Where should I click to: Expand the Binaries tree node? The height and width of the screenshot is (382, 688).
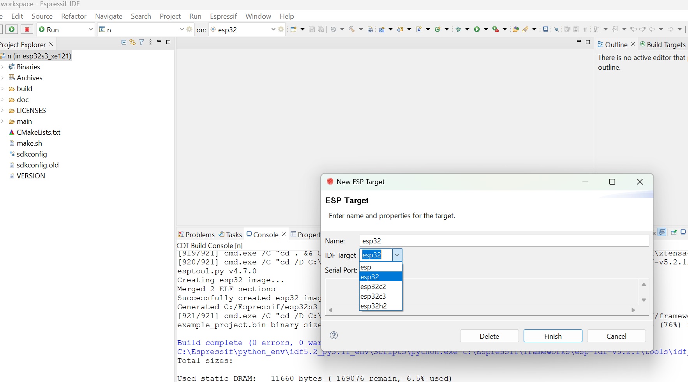[2, 67]
